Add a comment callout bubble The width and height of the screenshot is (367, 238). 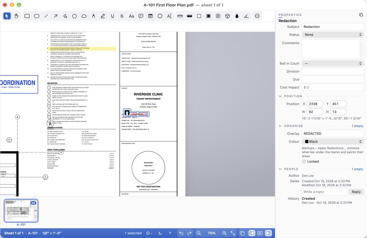[x=141, y=16]
